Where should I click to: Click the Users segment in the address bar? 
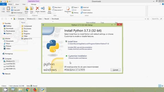[x=40, y=19]
